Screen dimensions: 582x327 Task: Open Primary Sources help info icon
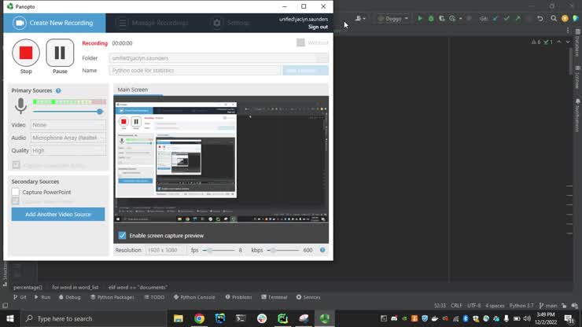tap(58, 90)
